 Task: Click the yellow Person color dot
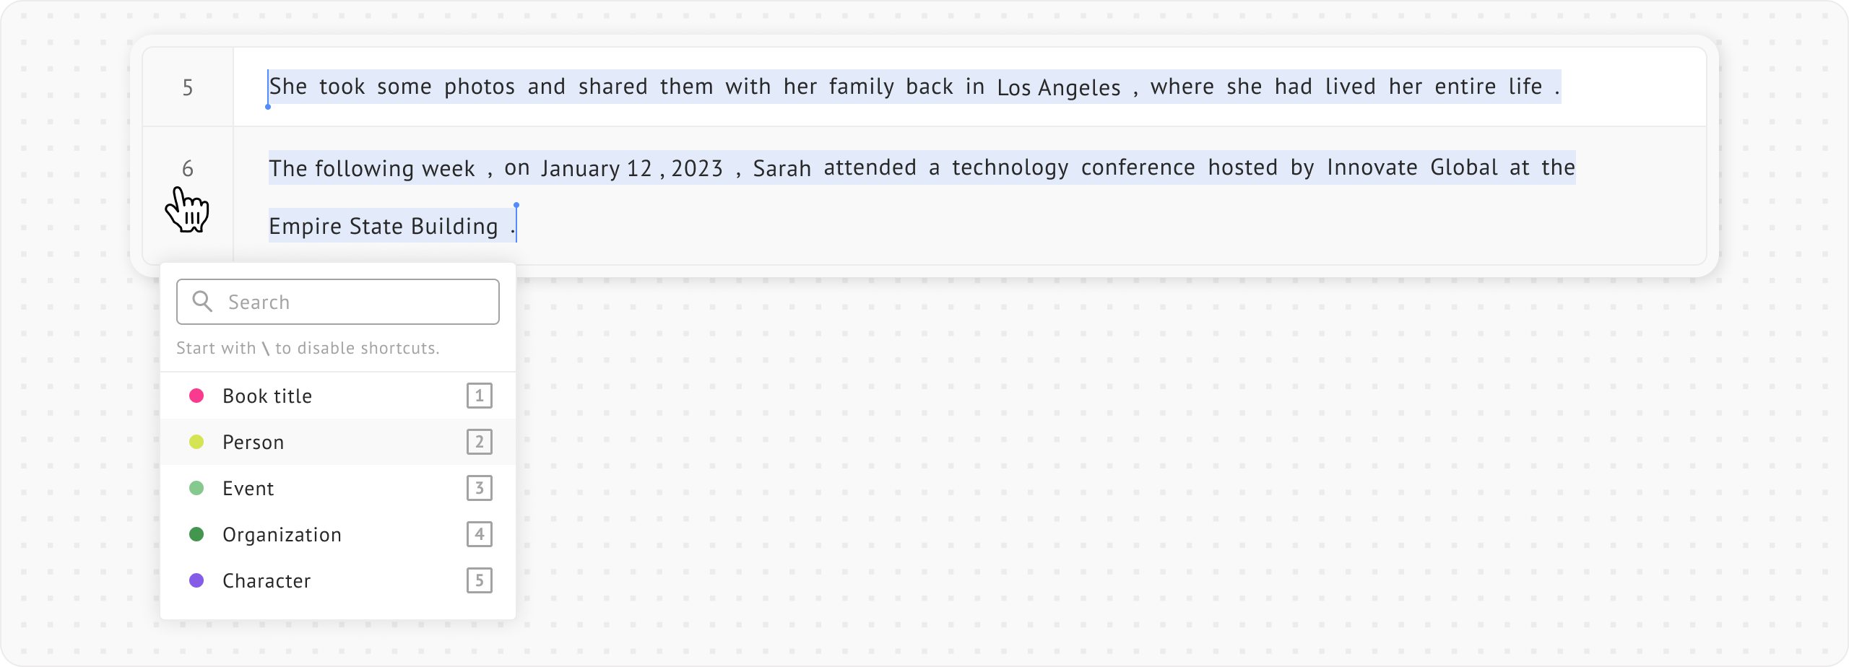pos(196,442)
